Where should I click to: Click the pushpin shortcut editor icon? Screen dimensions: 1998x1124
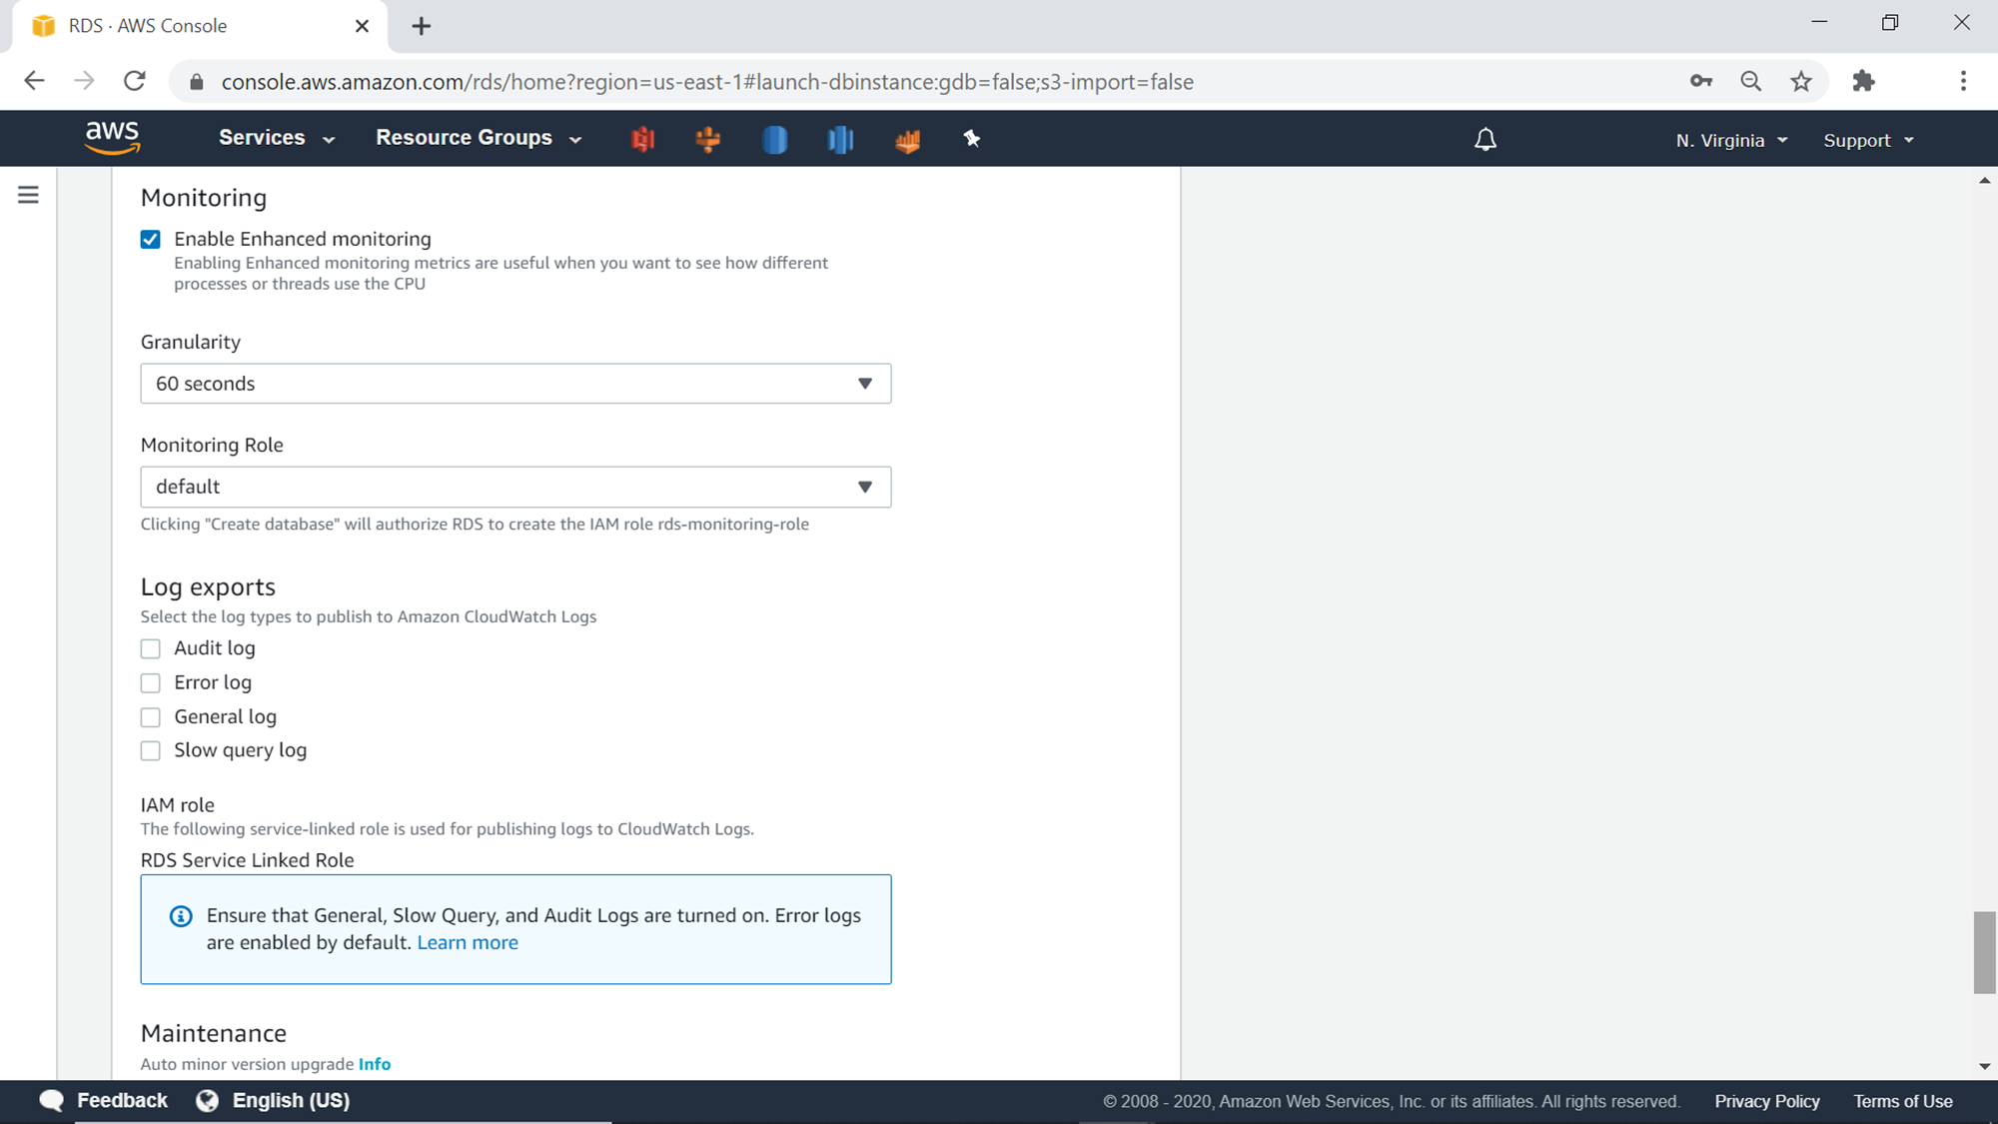click(971, 139)
